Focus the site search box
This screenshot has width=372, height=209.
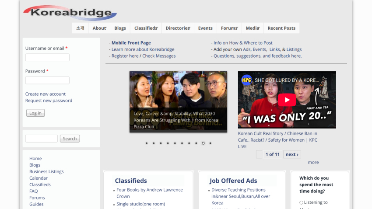[42, 139]
